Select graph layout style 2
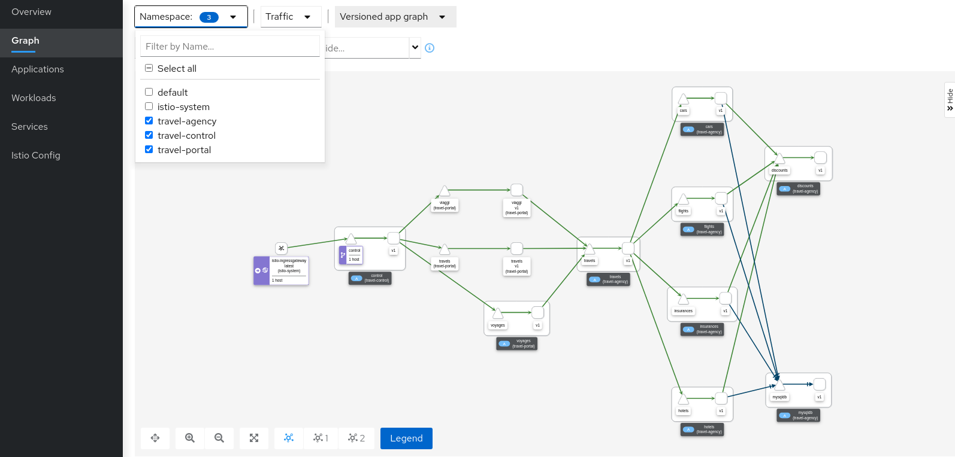Image resolution: width=955 pixels, height=457 pixels. click(x=356, y=438)
